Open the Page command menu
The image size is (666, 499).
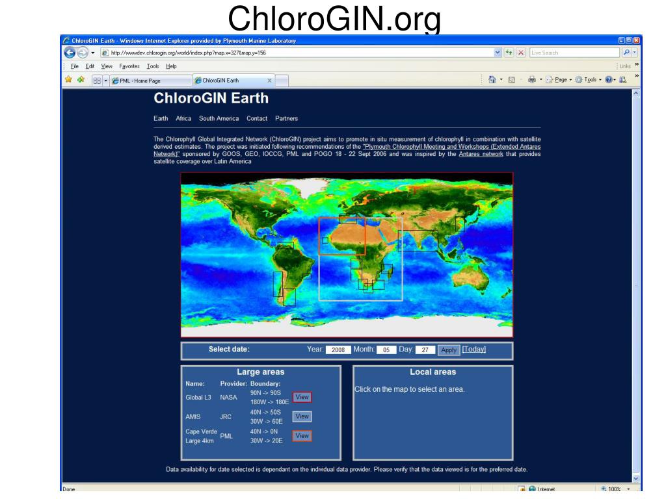pyautogui.click(x=559, y=79)
